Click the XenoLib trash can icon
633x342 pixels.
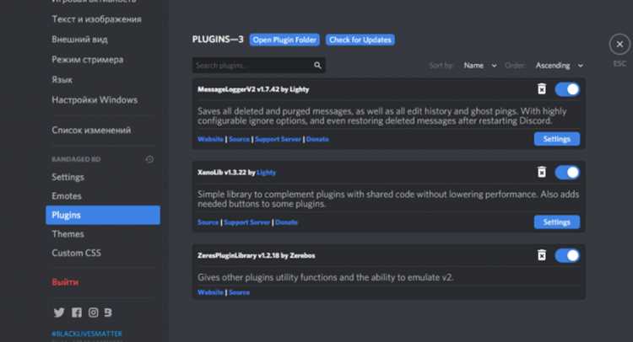(541, 172)
